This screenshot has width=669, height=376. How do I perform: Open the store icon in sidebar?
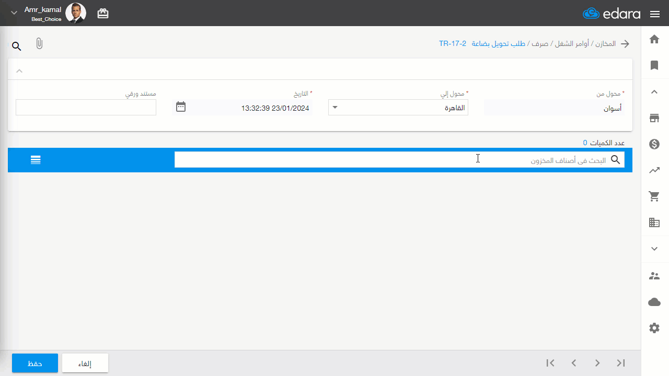(654, 118)
